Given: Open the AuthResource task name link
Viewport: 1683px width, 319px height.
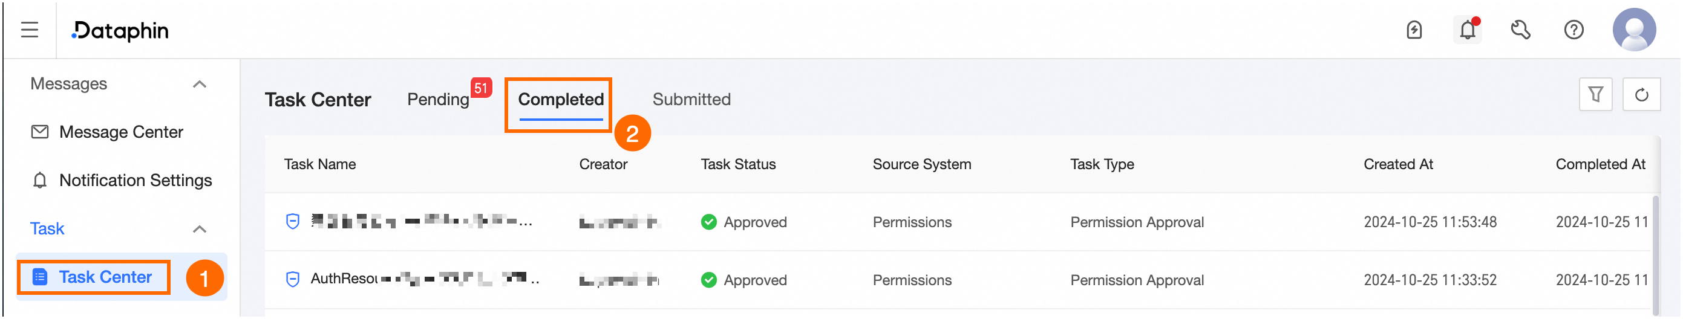Looking at the screenshot, I should point(425,279).
